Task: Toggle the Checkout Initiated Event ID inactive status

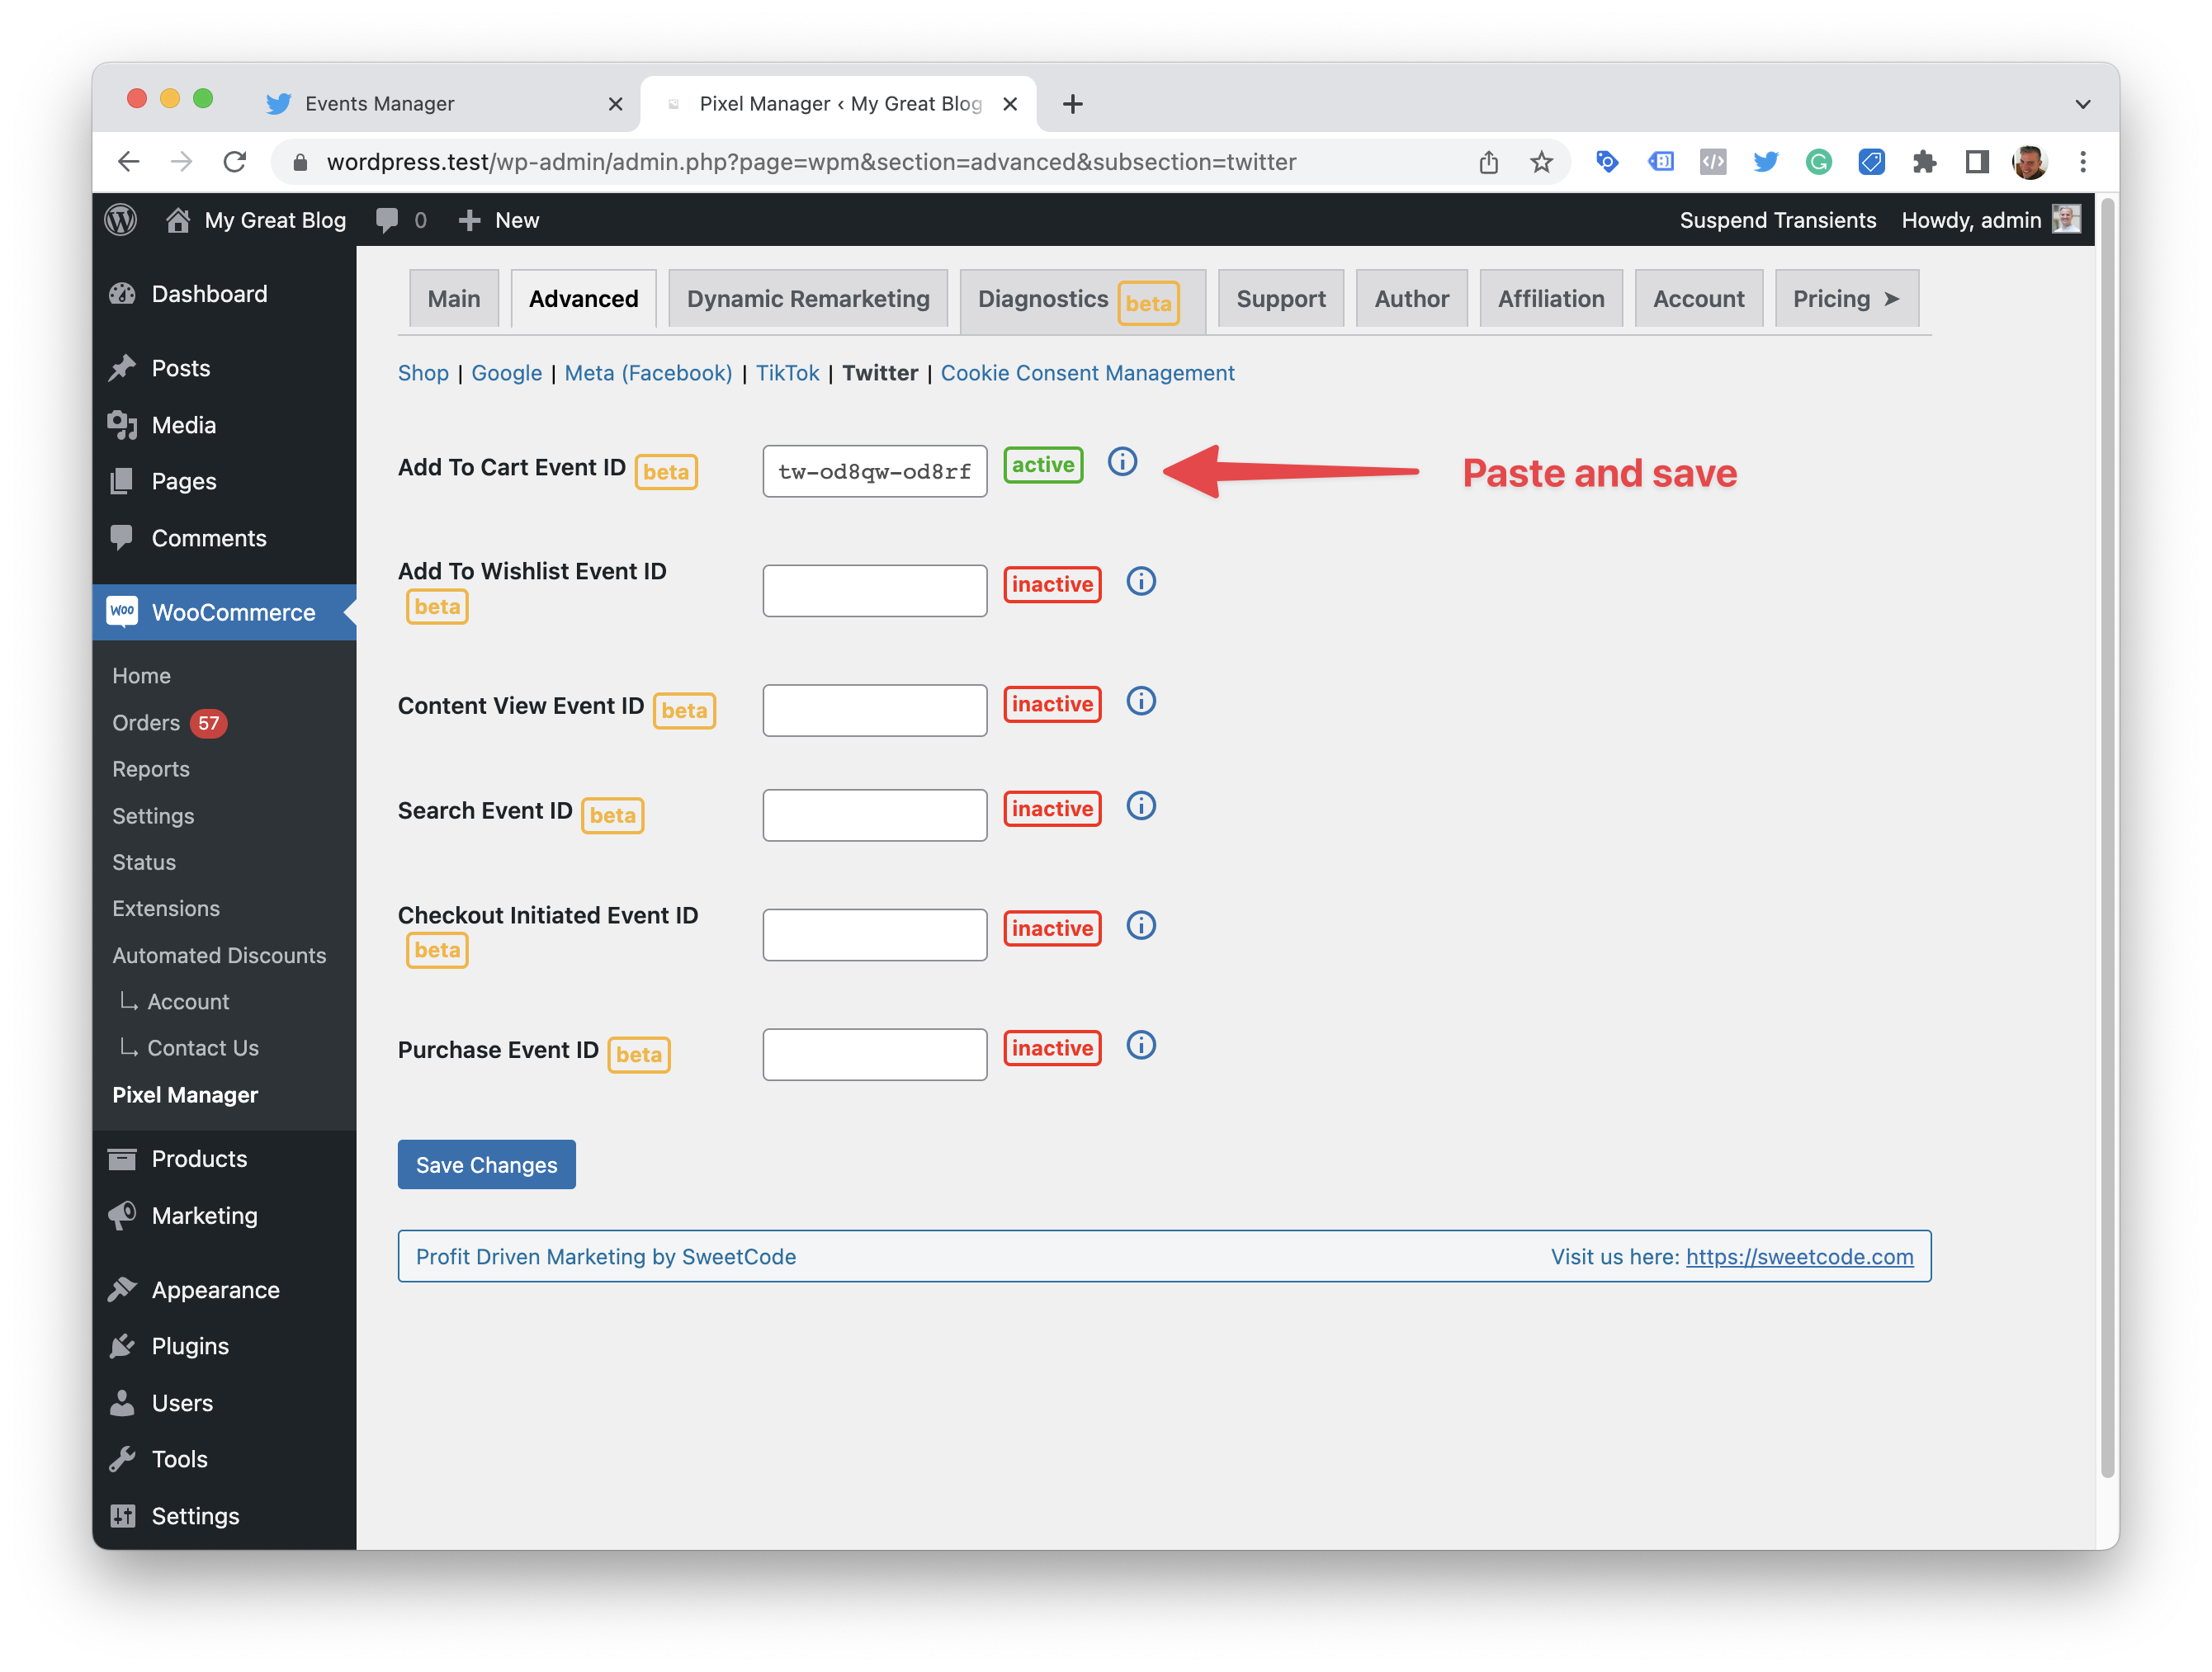Action: click(1051, 928)
